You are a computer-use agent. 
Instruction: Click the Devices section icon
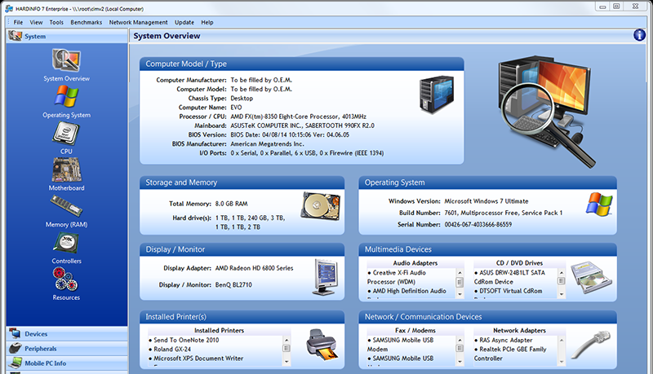15,333
